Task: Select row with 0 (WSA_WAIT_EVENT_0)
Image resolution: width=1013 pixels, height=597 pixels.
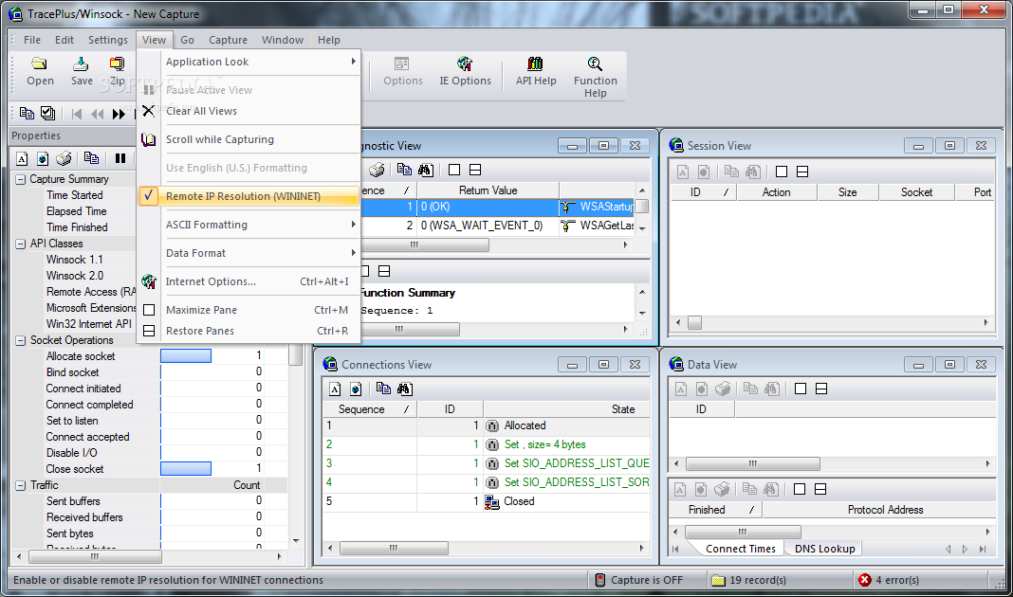Action: click(497, 226)
